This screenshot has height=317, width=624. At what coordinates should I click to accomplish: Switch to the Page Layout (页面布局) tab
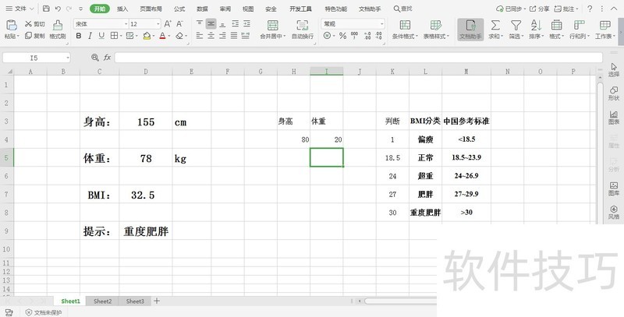click(x=151, y=9)
